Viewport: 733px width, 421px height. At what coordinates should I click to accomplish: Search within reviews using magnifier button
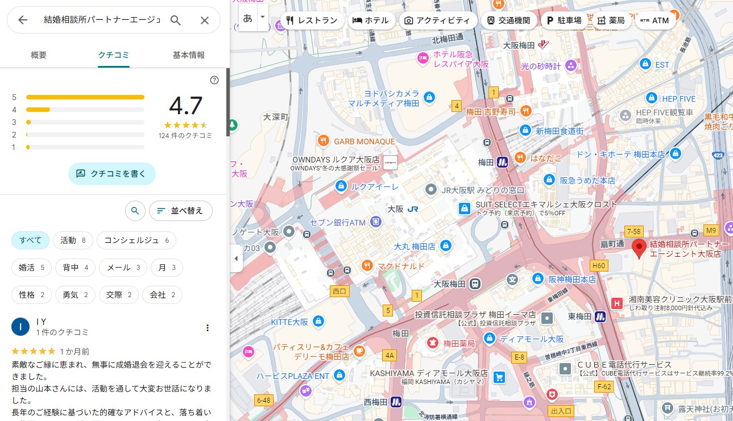click(x=135, y=211)
